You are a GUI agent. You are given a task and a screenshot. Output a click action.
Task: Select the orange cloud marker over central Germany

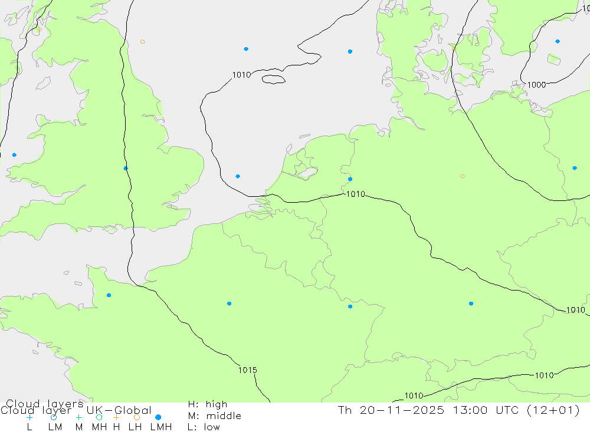(x=463, y=176)
